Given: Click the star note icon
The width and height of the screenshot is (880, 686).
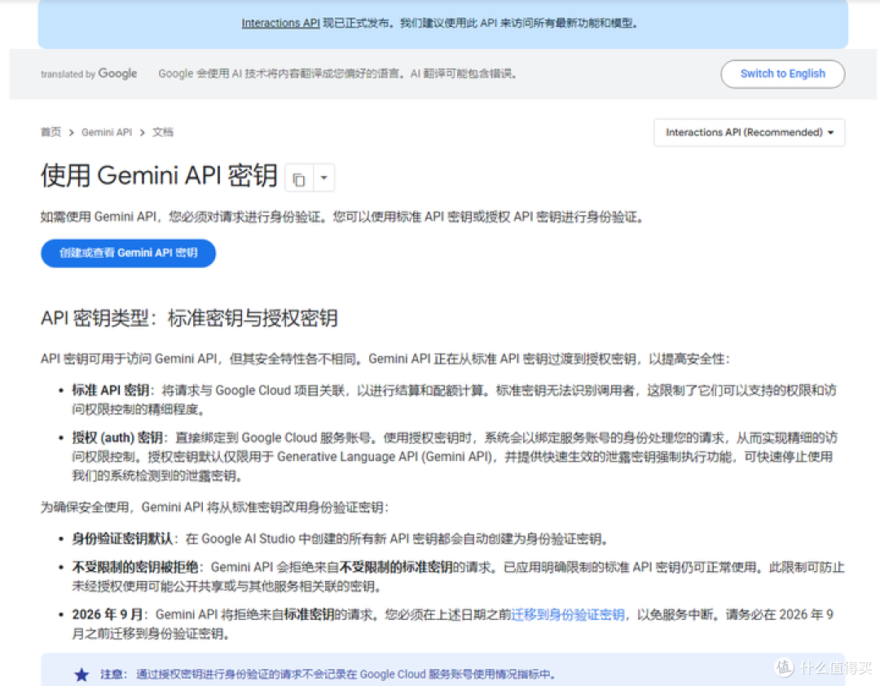Looking at the screenshot, I should (82, 675).
